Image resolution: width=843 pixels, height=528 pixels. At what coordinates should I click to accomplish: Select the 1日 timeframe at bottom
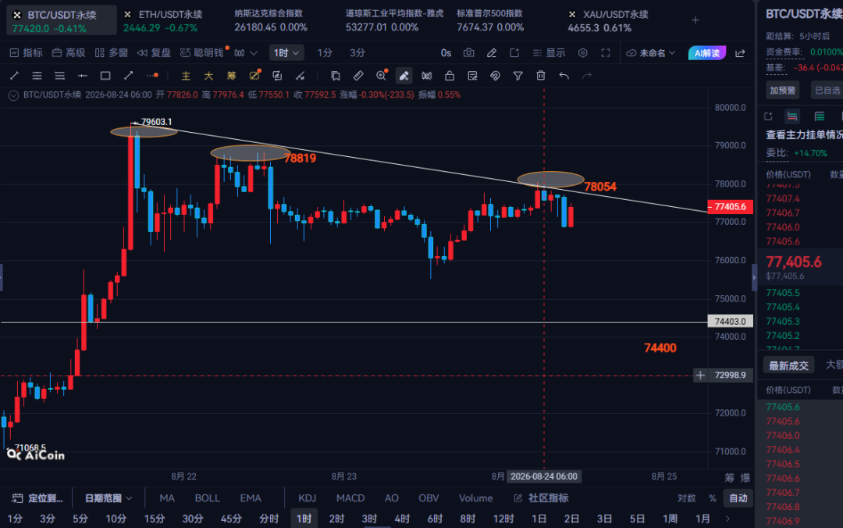coord(539,519)
